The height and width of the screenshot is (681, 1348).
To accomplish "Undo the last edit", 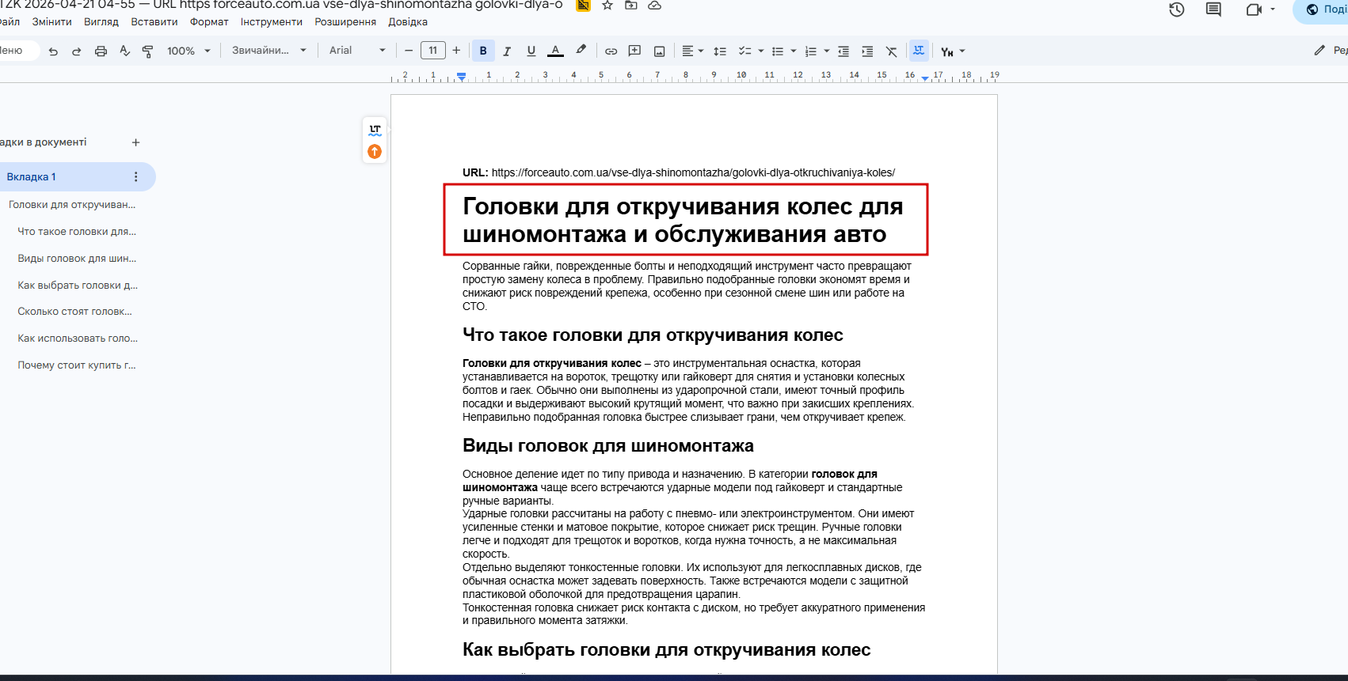I will (53, 51).
